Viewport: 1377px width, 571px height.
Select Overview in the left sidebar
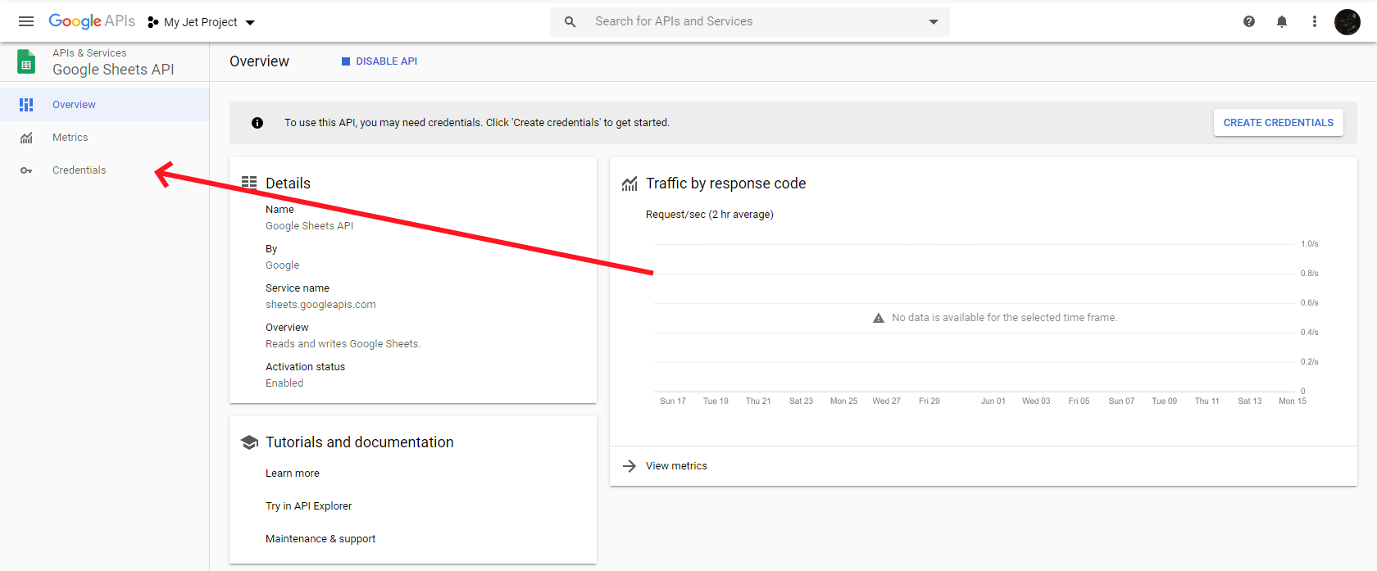104,105
